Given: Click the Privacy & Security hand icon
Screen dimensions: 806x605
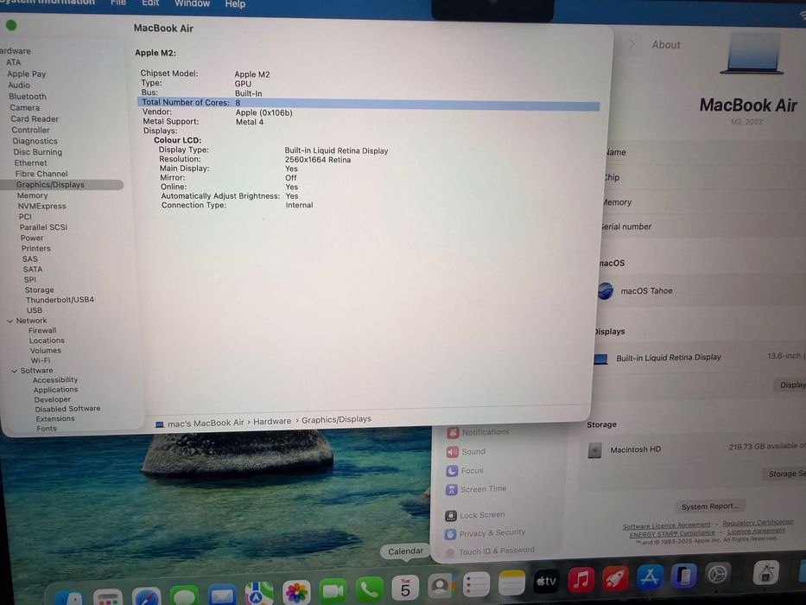Looking at the screenshot, I should [450, 534].
